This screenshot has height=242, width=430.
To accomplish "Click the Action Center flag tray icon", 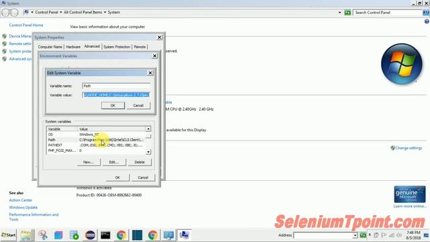I will coord(384,235).
